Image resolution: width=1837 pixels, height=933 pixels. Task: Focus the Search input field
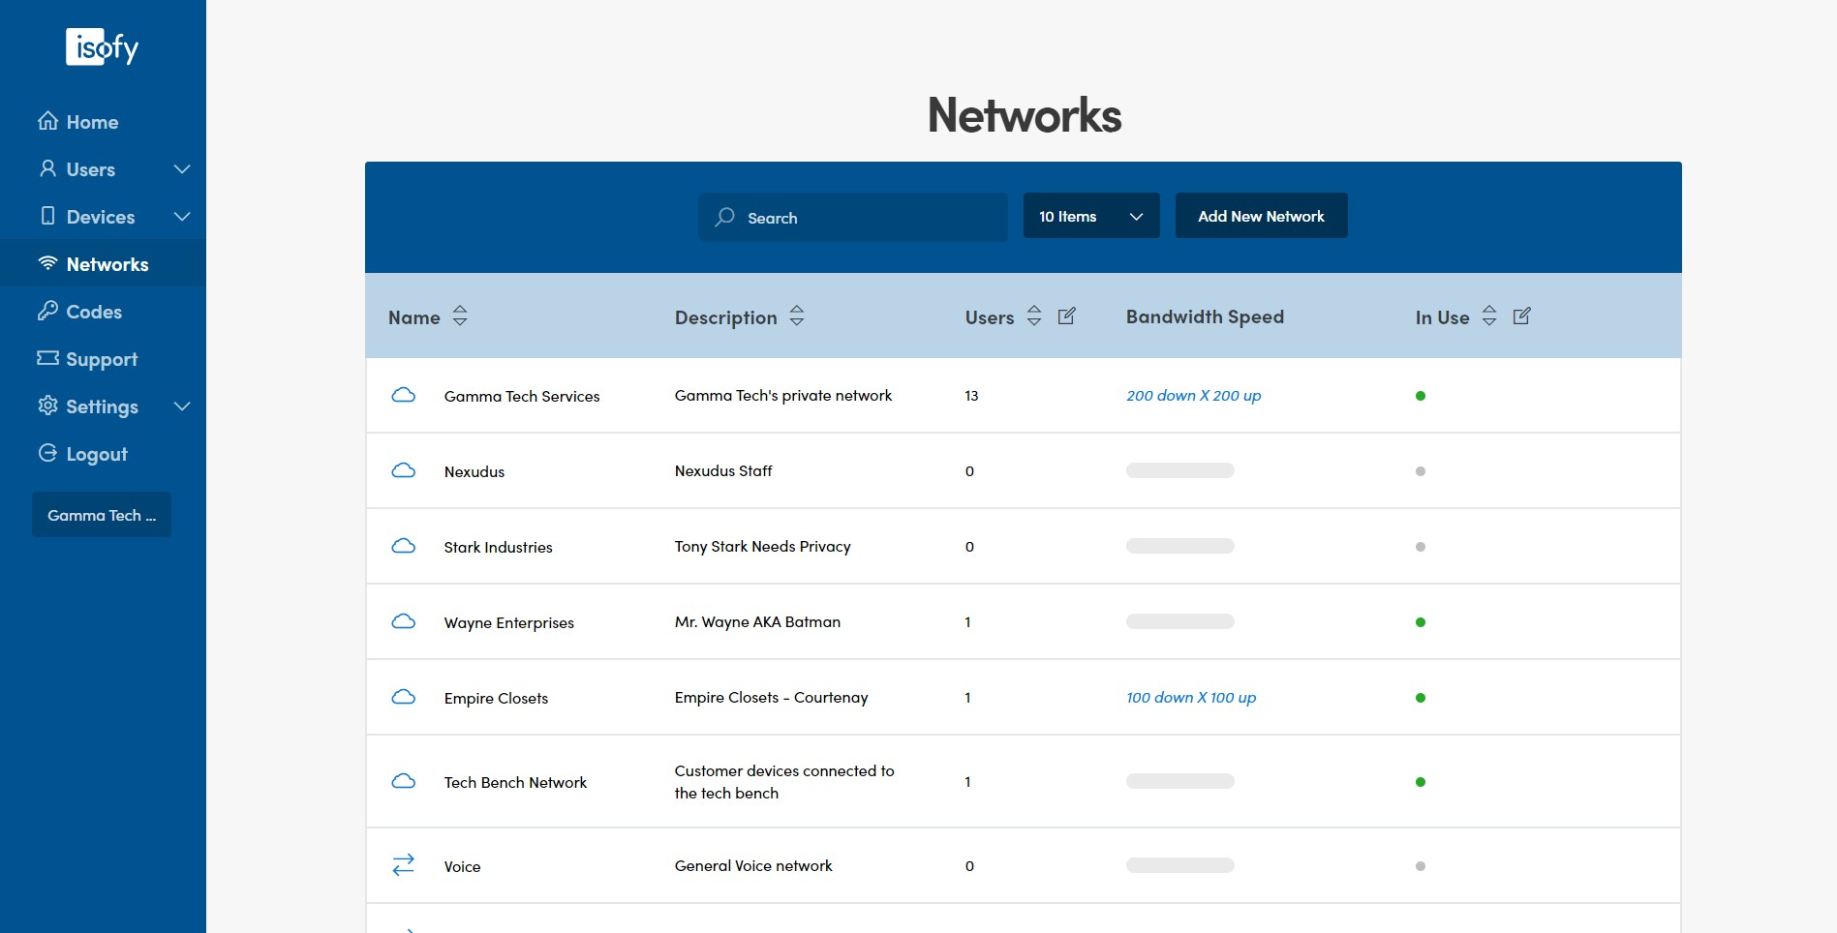pyautogui.click(x=853, y=217)
